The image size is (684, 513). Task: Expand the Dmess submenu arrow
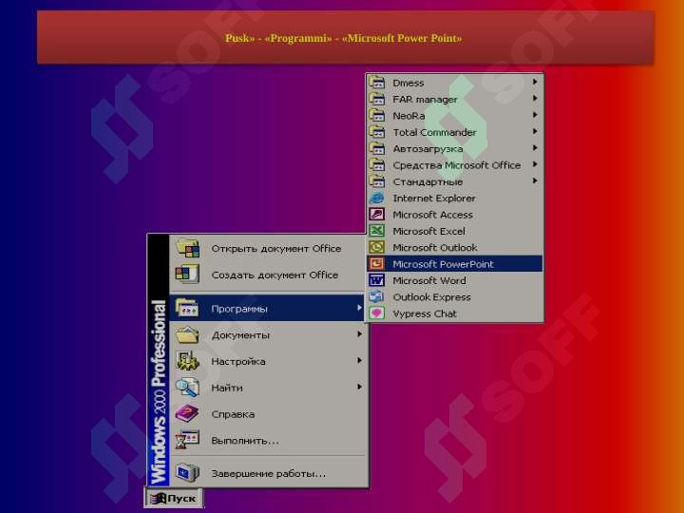pos(535,82)
